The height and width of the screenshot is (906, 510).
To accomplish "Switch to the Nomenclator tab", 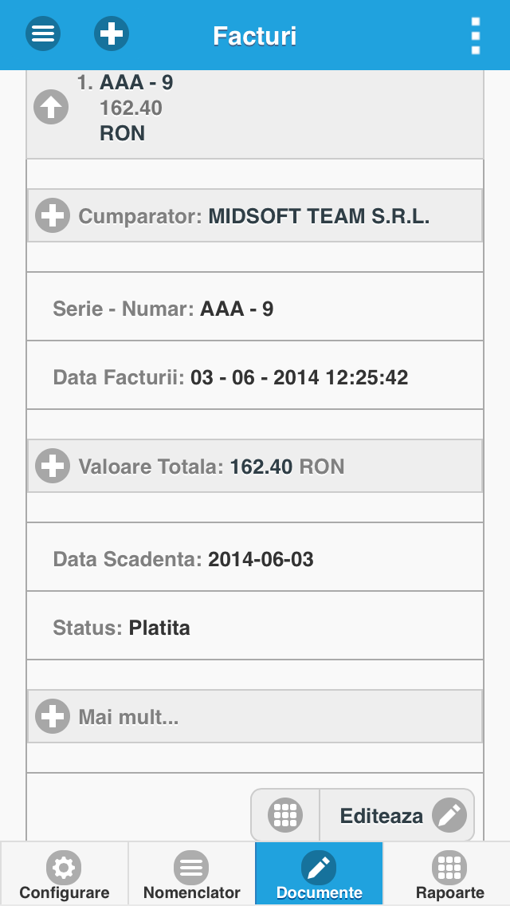I will click(x=192, y=873).
